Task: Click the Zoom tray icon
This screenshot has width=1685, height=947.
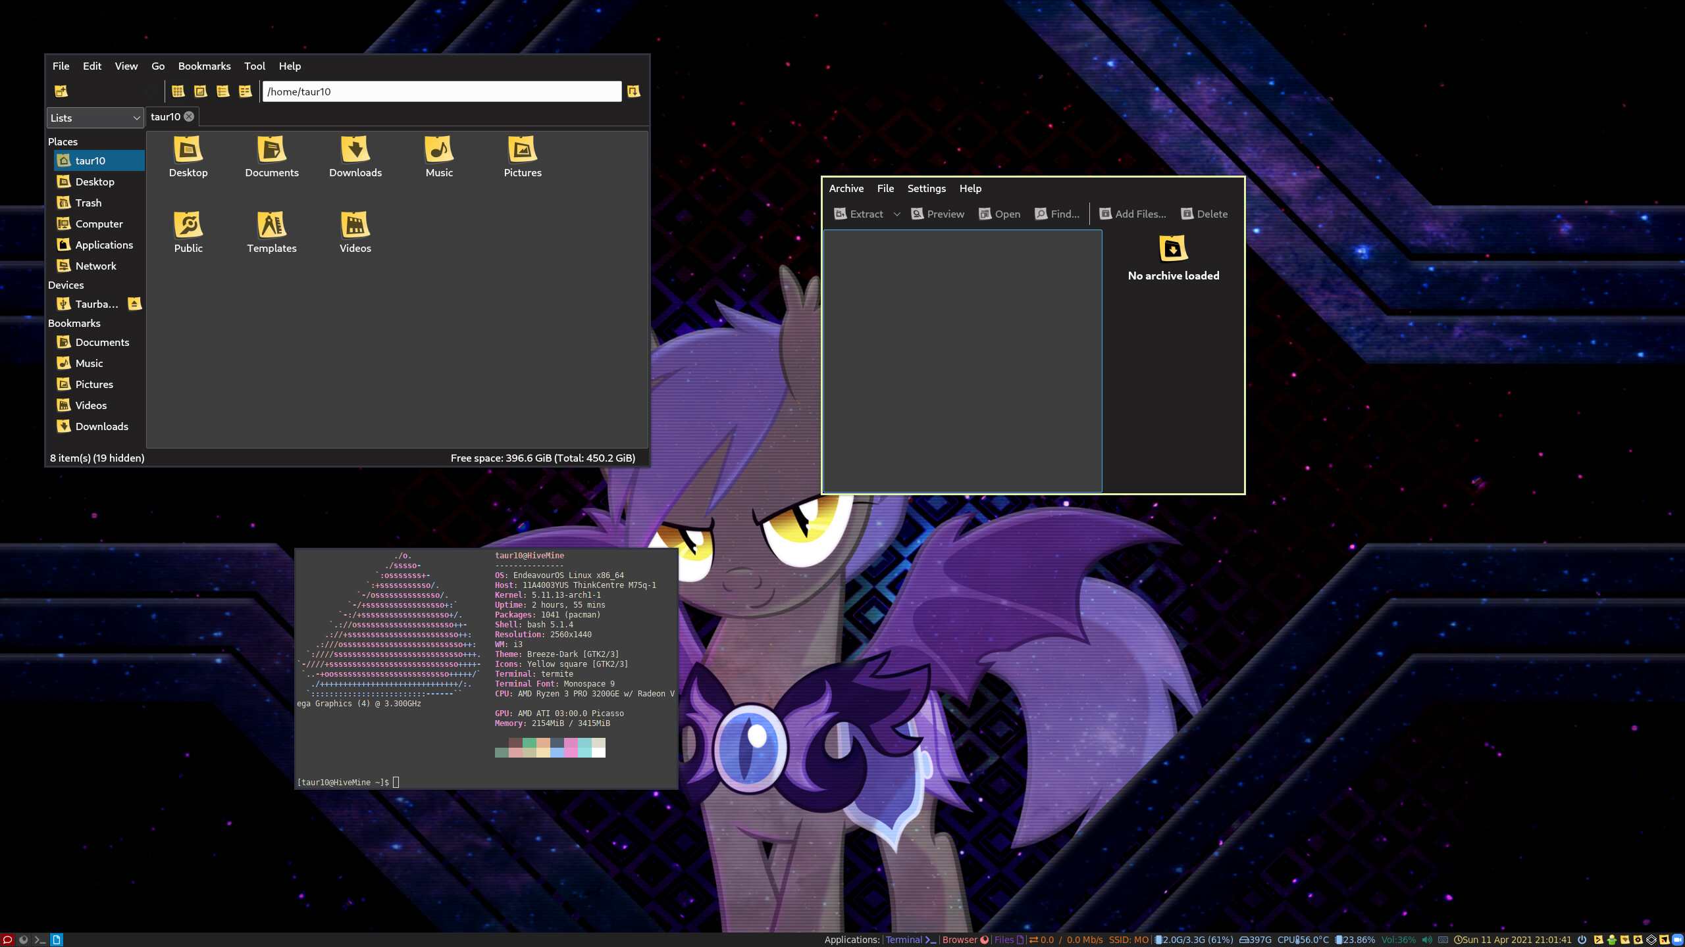Action: 1677,940
